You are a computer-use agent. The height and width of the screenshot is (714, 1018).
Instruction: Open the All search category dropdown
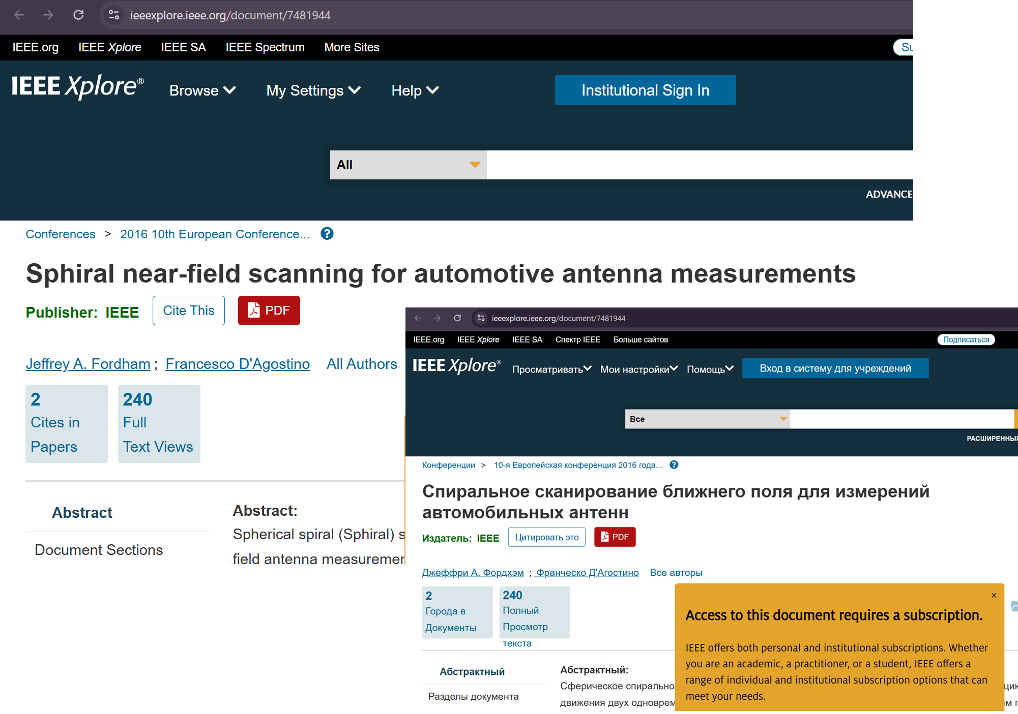tap(409, 165)
